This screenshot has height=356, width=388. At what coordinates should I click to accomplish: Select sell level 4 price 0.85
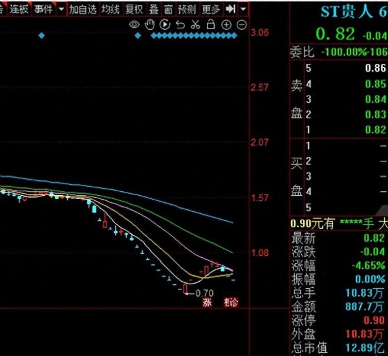375,84
